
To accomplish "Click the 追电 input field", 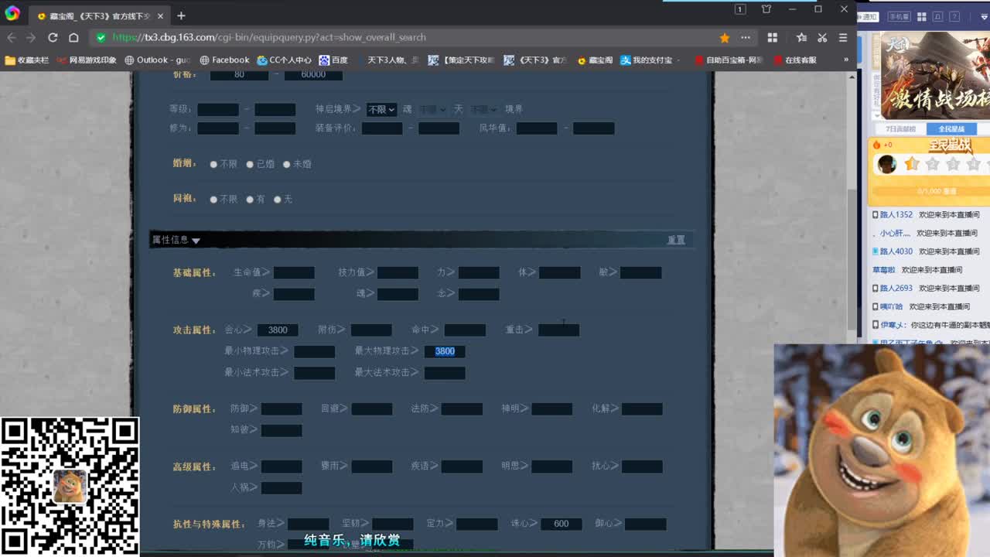I will (x=282, y=466).
